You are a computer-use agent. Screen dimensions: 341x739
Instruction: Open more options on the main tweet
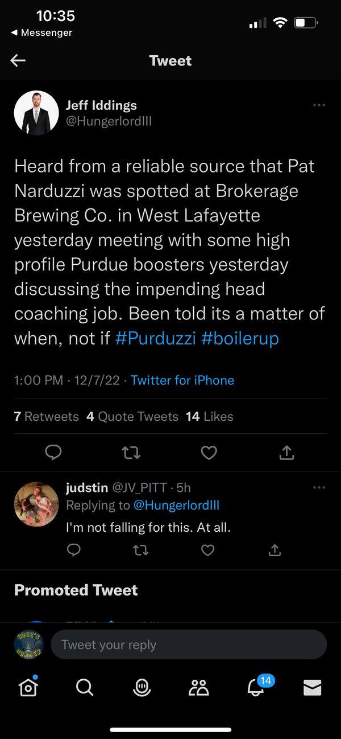pyautogui.click(x=319, y=105)
